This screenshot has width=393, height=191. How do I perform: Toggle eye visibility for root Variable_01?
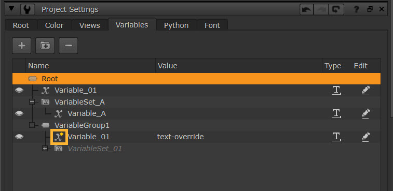tap(19, 90)
